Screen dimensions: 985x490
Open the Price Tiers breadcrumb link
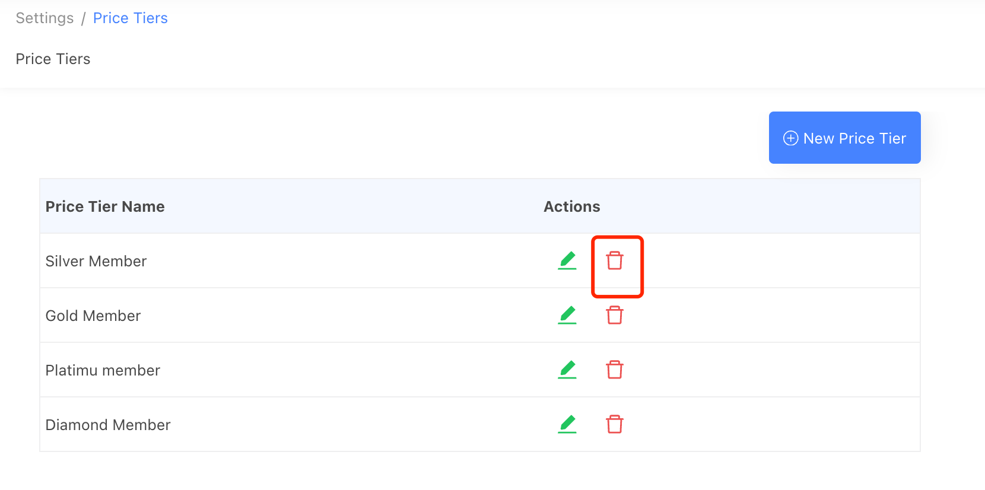click(x=130, y=18)
